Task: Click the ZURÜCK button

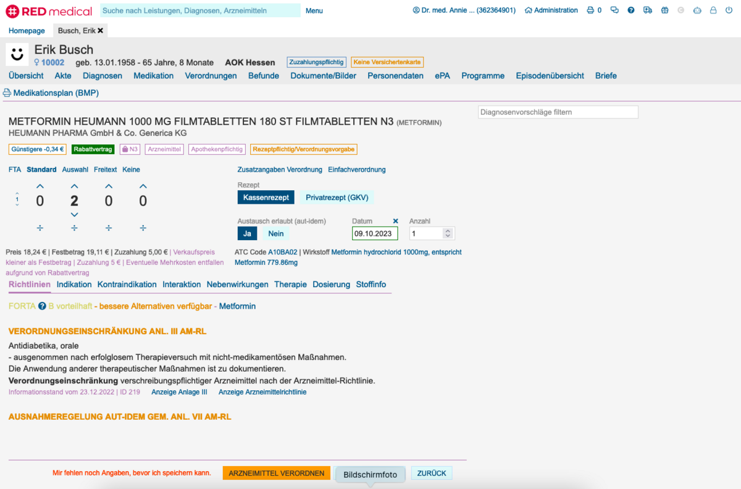Action: (432, 474)
